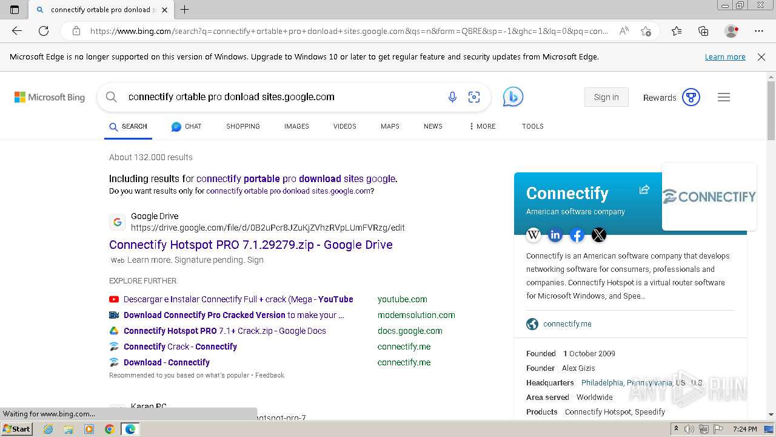776x437 pixels.
Task: Open Connectify X profile icon
Action: [599, 235]
